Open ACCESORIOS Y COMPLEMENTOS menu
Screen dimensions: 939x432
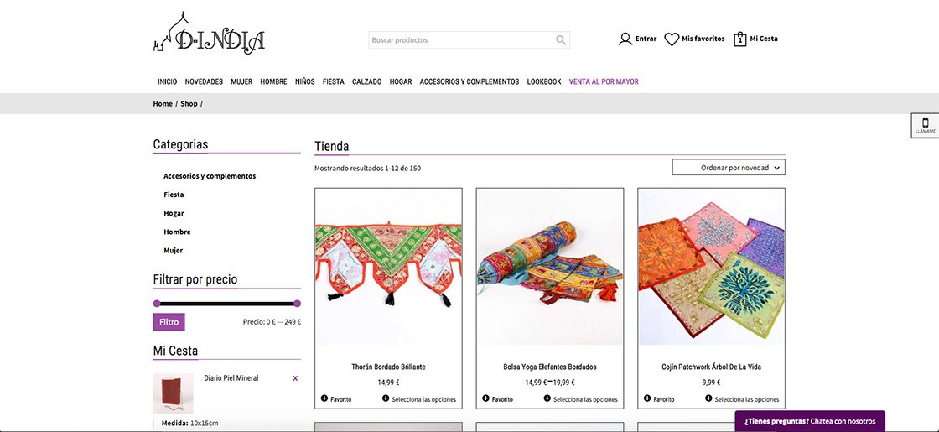(469, 81)
